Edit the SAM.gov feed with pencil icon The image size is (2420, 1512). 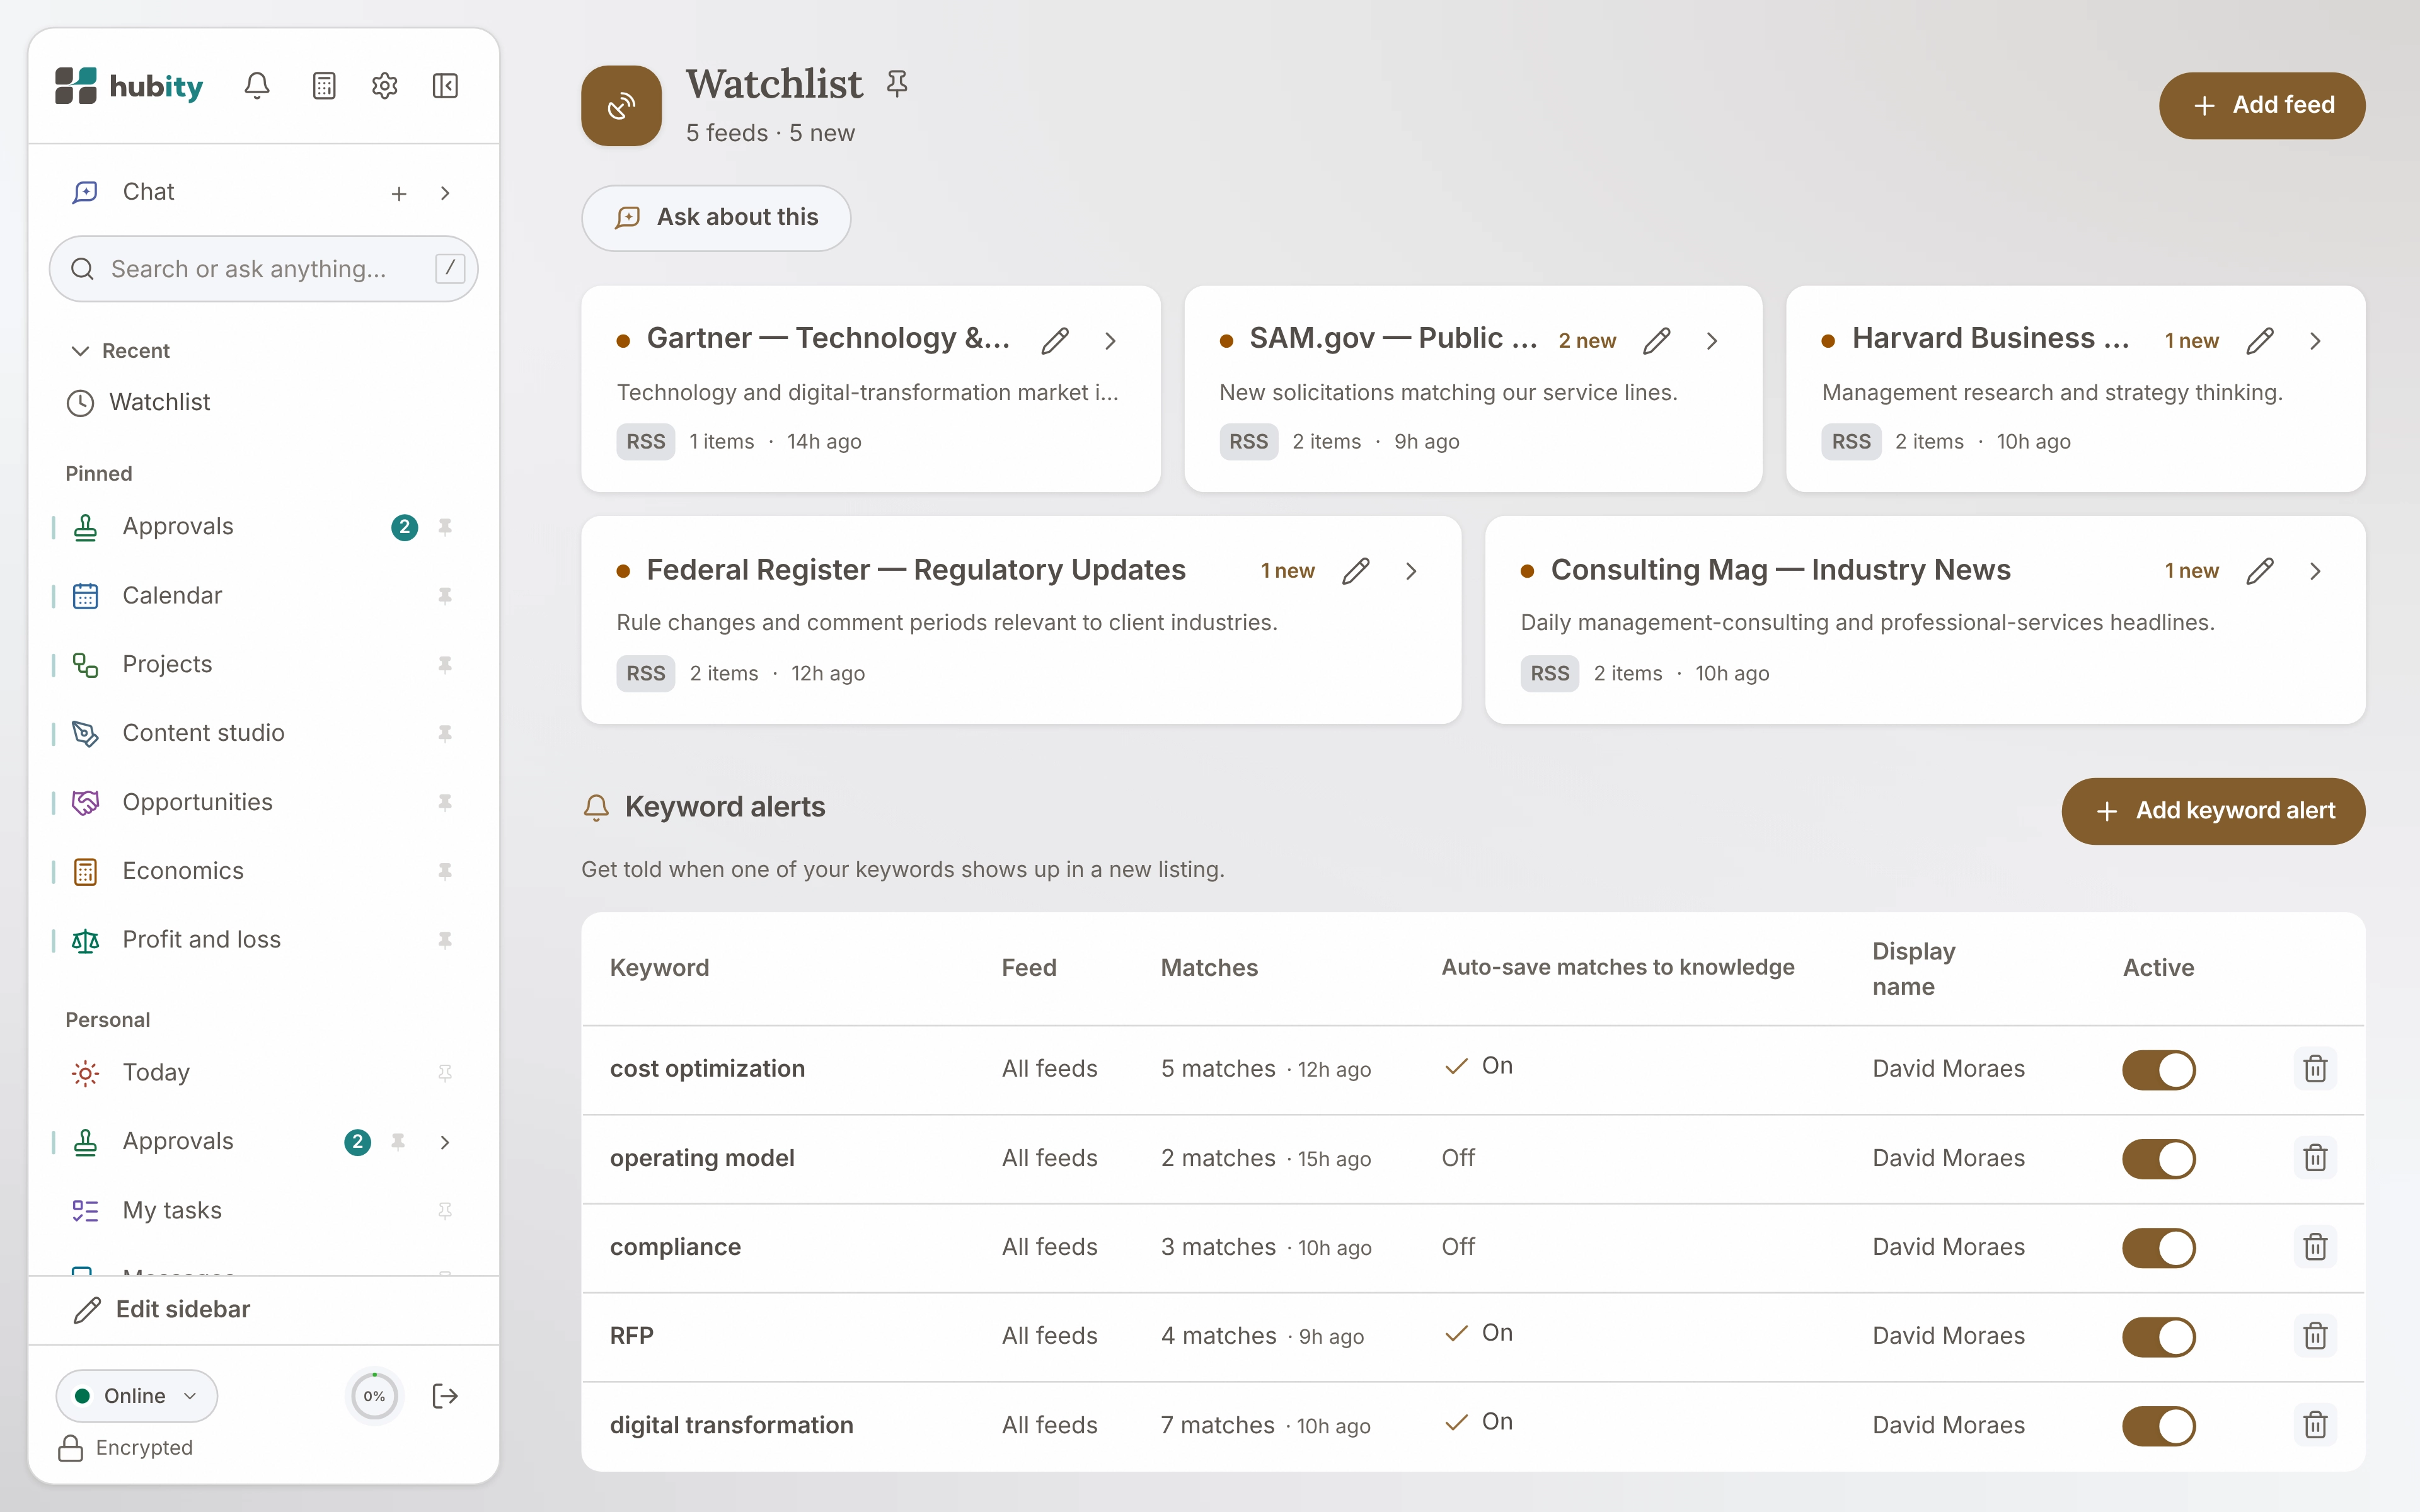click(x=1657, y=341)
